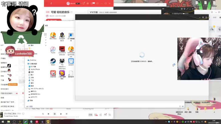Open the 小熊声直播助手 shortcut icon
The width and height of the screenshot is (221, 124).
coord(62,75)
